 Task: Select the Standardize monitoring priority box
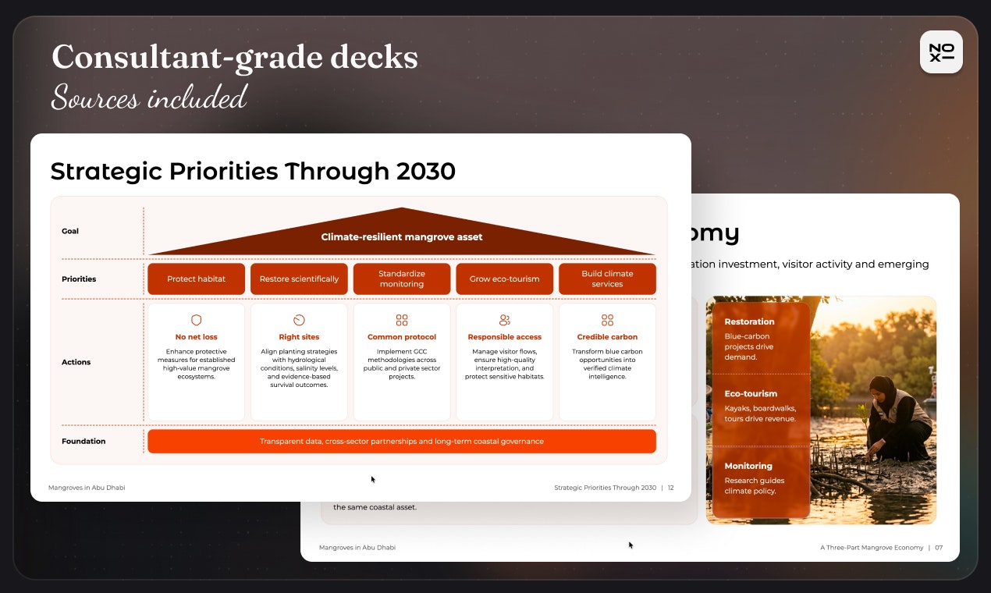coord(402,279)
